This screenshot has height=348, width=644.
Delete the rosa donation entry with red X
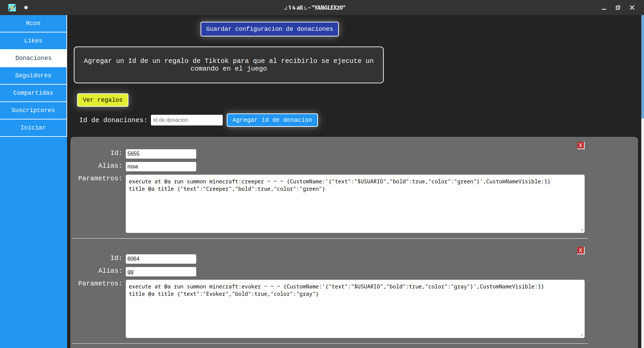[581, 146]
